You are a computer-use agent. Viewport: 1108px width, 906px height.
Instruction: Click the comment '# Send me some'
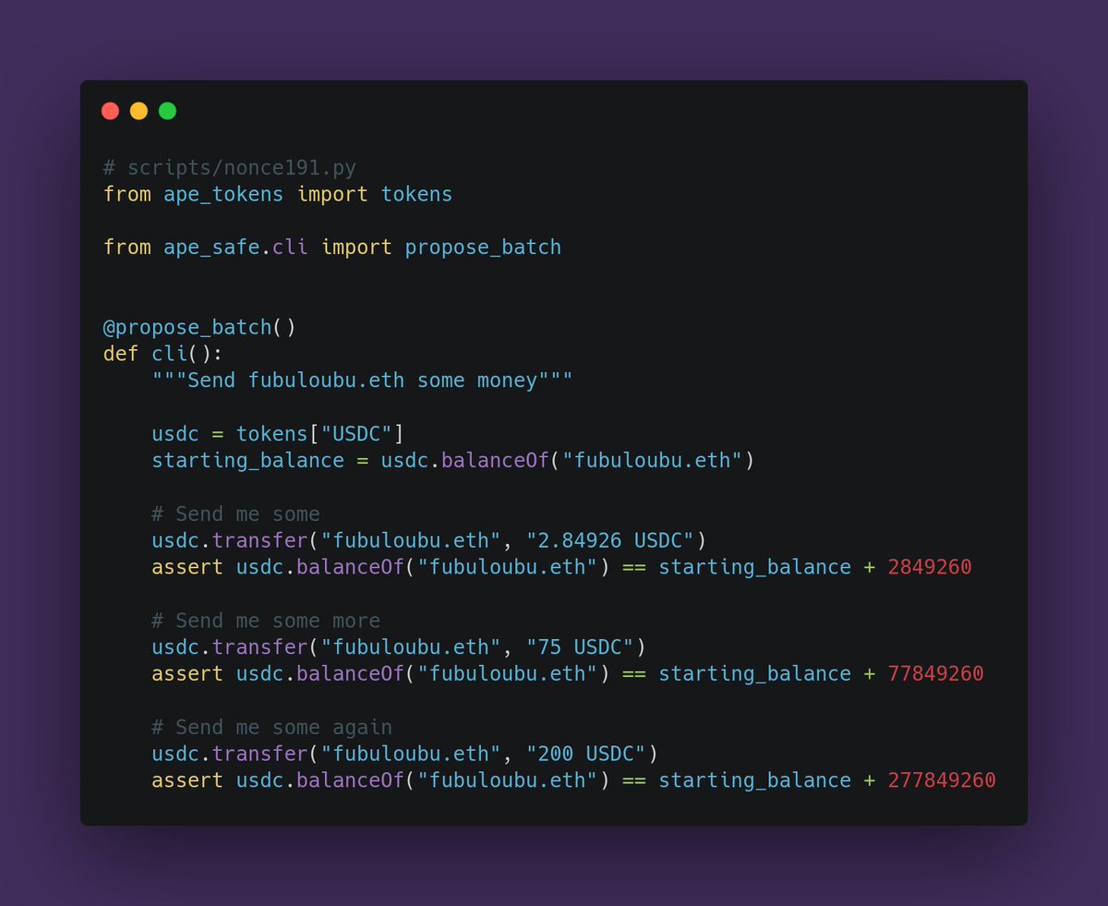point(236,514)
